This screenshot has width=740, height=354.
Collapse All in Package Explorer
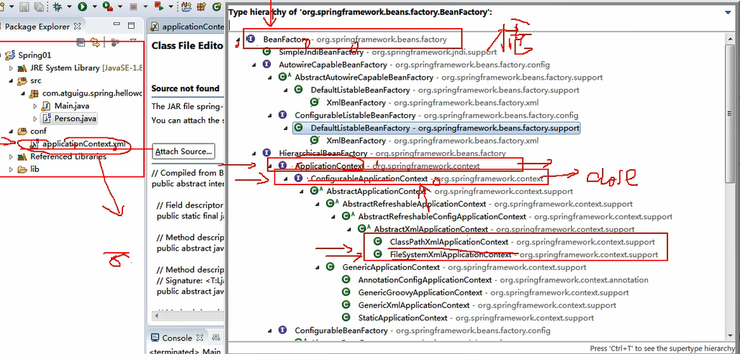pyautogui.click(x=81, y=42)
